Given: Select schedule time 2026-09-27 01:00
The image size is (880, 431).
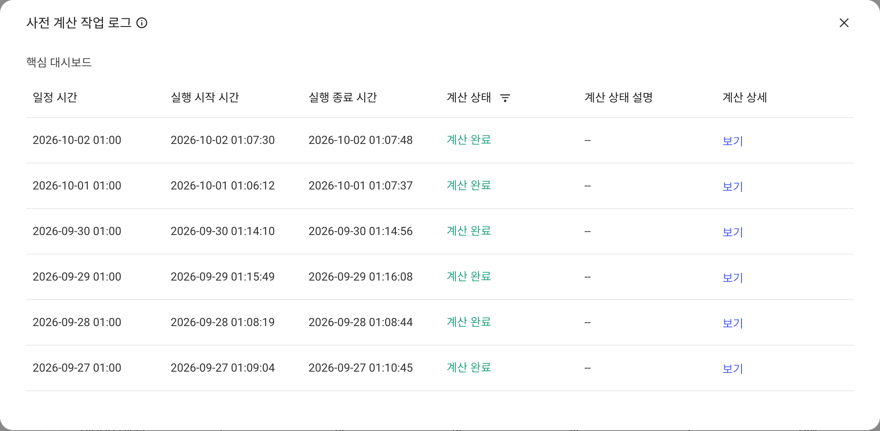Looking at the screenshot, I should 77,368.
